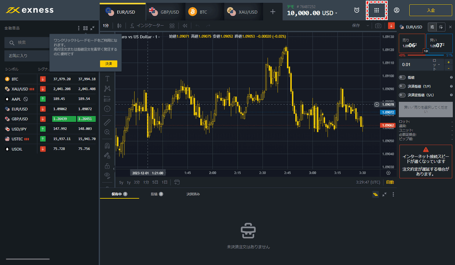Toggle lock all drawings padlock
The image size is (455, 265).
[107, 166]
